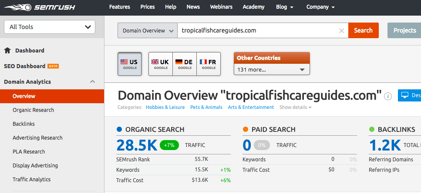Click the SEO Dashboard BETA badge
Image resolution: width=421 pixels, height=193 pixels.
click(53, 66)
